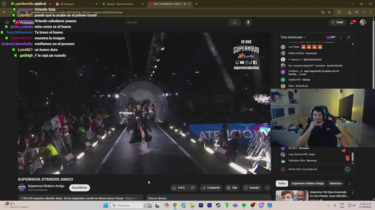Click the 'Chat en directo' label
The width and height of the screenshot is (375, 210).
[157, 198]
